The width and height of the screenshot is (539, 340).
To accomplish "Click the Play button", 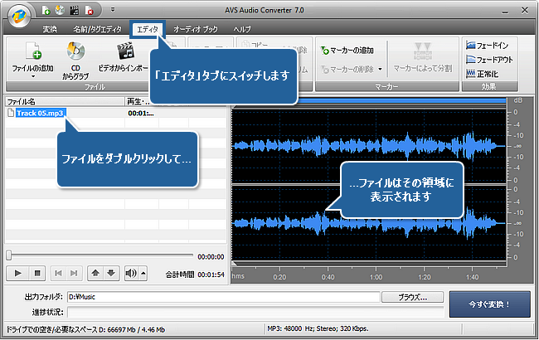I will pyautogui.click(x=18, y=274).
